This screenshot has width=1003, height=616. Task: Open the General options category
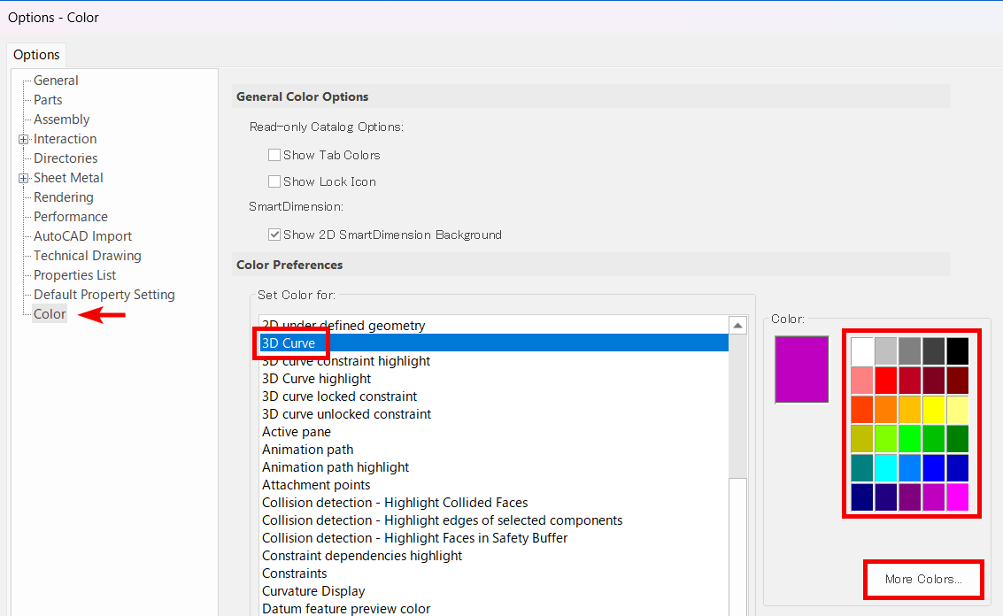coord(56,81)
